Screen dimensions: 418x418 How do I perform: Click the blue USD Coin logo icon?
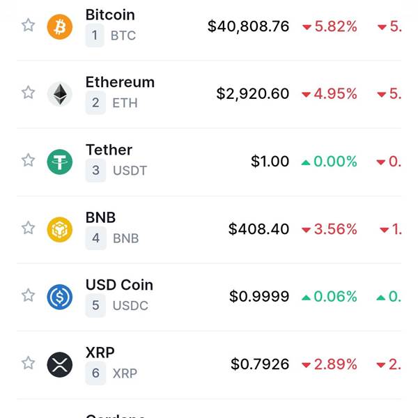(x=60, y=297)
